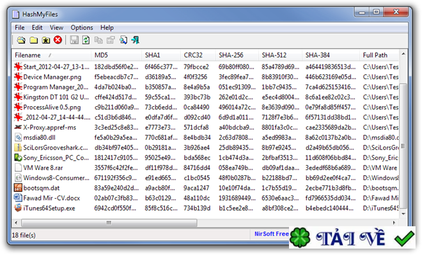The height and width of the screenshot is (255, 422).
Task: Select the Start_2012-04-27_13-1... file row
Action: point(206,66)
